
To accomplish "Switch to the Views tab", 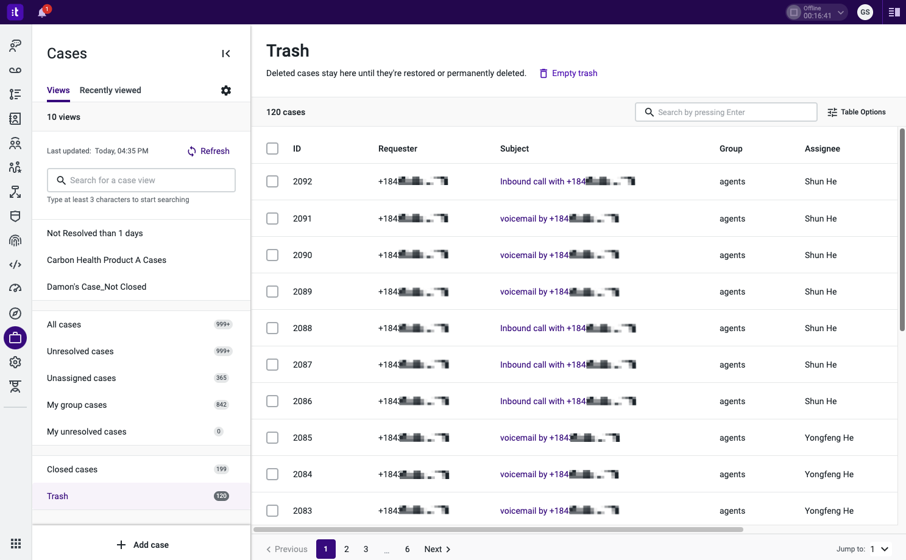I will pos(58,90).
